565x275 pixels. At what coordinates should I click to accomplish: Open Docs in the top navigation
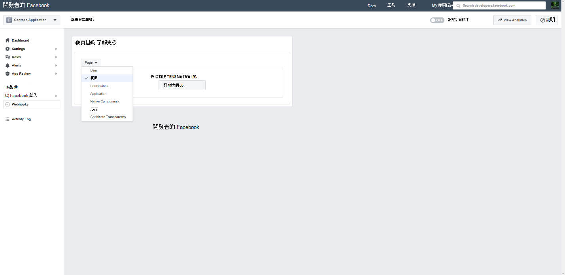(372, 6)
